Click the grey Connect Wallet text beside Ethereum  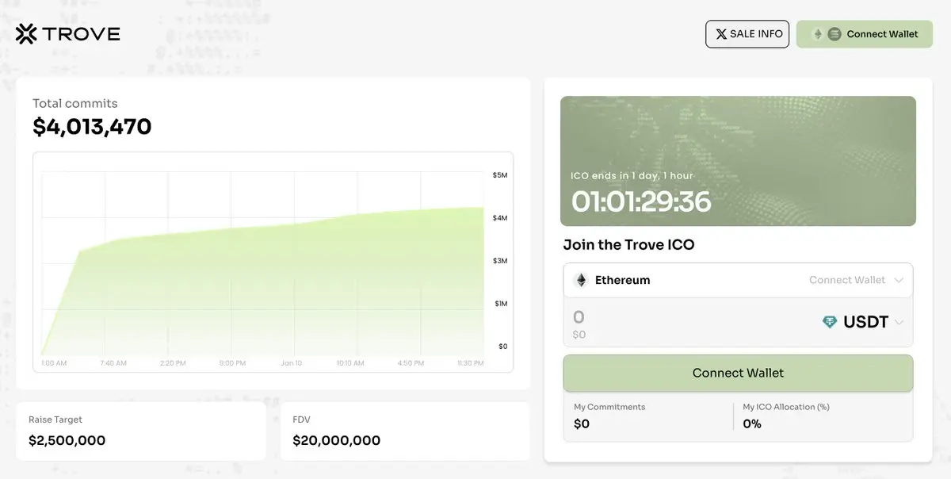tap(846, 280)
